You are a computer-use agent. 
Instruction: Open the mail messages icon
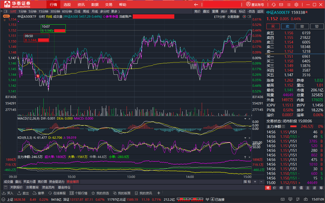point(281,5)
